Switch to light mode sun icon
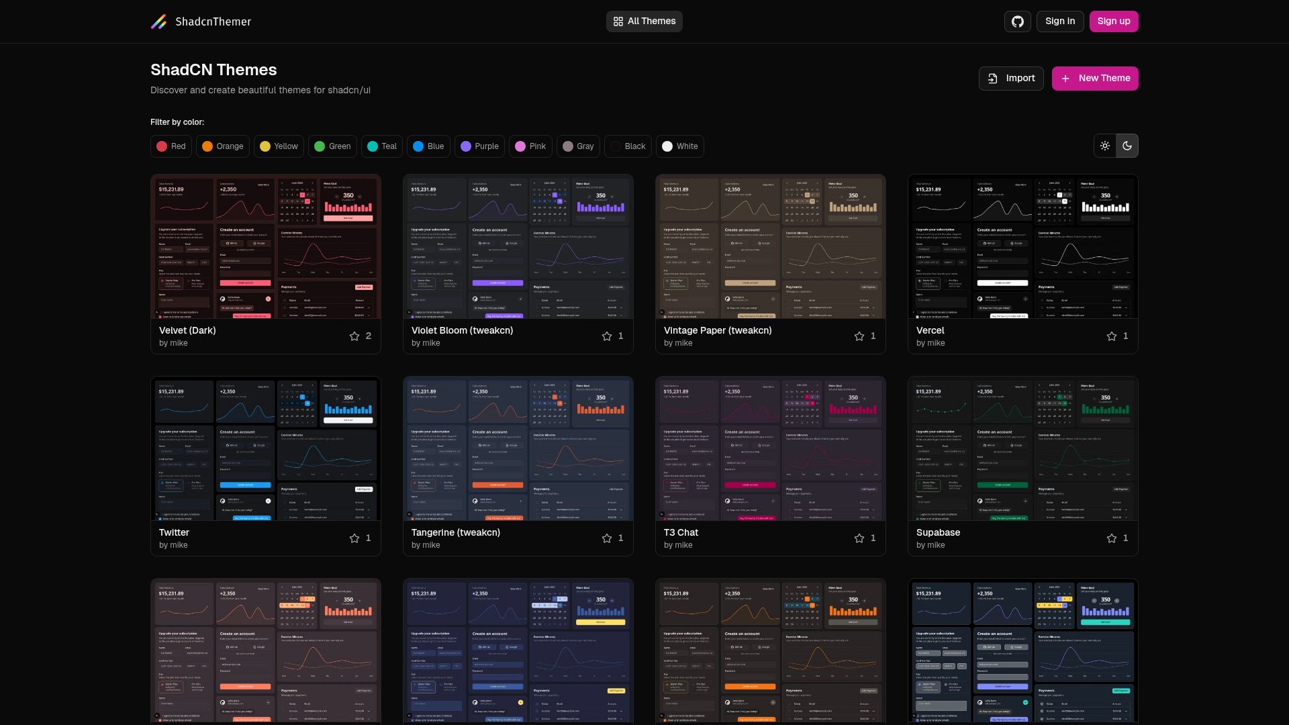 (1105, 146)
